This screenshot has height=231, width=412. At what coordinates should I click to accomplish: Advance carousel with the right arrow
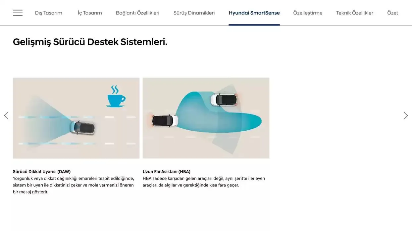406,115
